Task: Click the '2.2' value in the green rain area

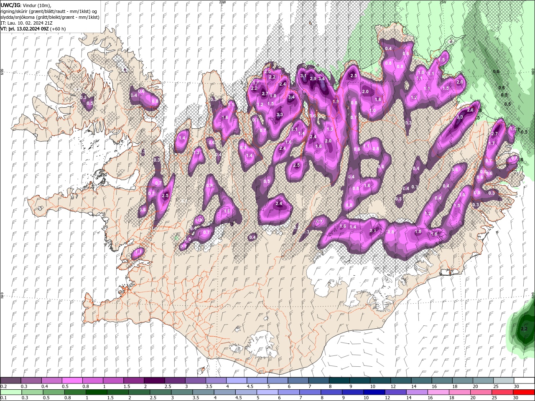Action: 524,329
